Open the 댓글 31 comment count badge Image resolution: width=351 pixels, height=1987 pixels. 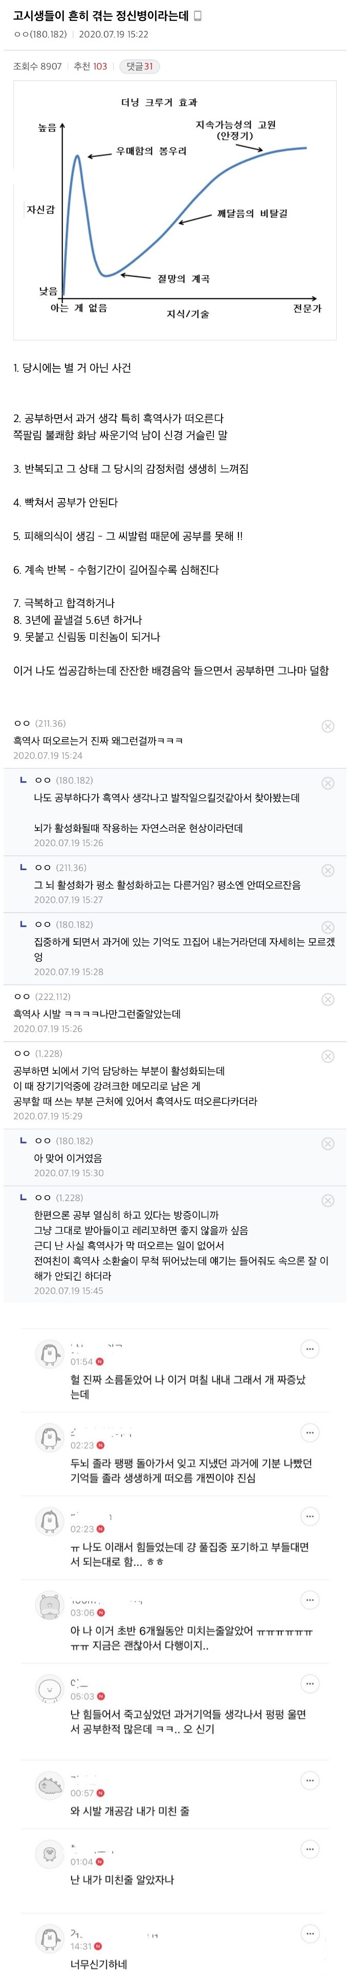coord(139,67)
